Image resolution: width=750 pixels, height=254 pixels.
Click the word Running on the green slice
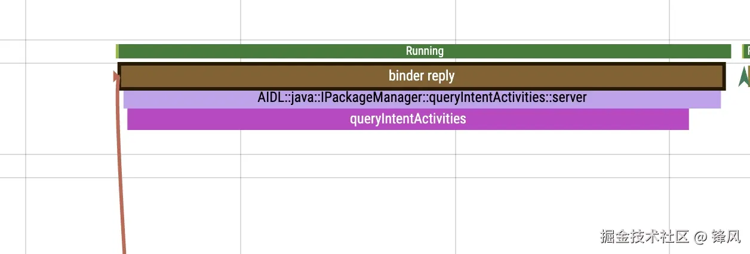click(x=425, y=51)
